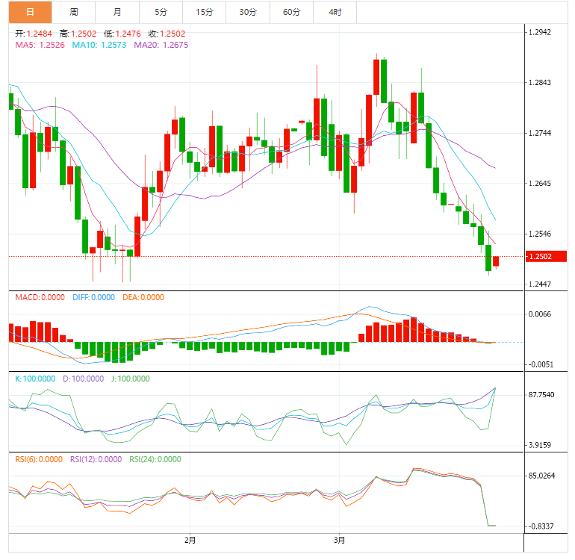
Task: Click the tall red candlestick at the chart peak
Action: (x=376, y=77)
